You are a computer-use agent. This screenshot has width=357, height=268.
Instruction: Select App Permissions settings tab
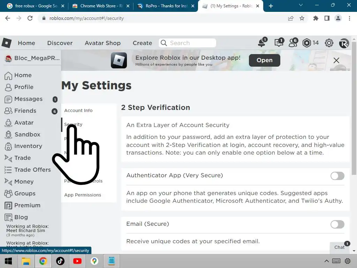[x=83, y=195]
